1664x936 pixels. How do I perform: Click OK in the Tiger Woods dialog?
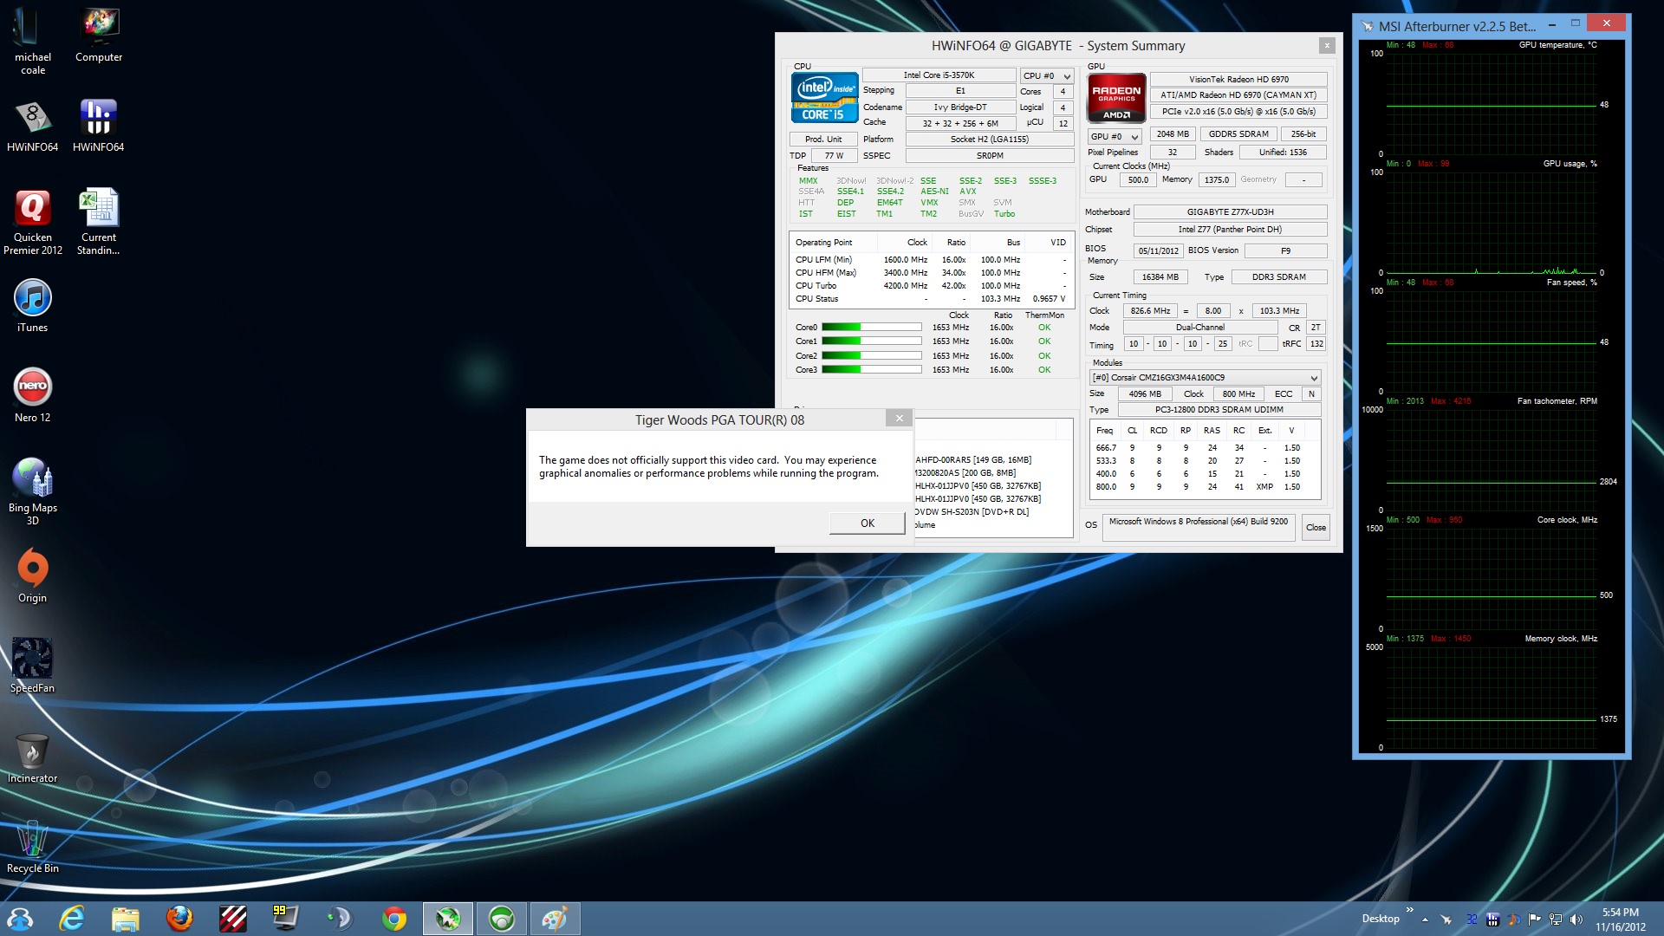point(867,523)
